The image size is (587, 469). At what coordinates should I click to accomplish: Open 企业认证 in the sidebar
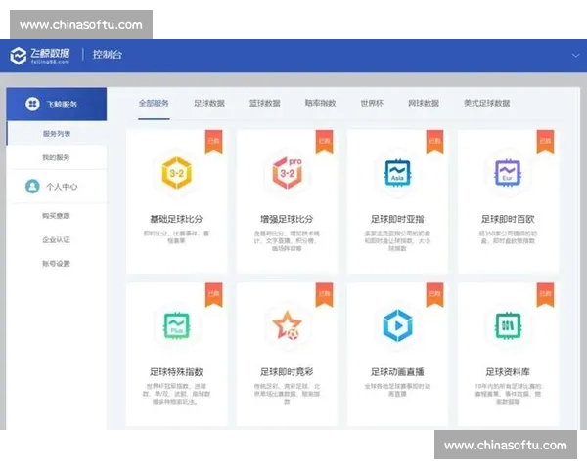pyautogui.click(x=56, y=239)
